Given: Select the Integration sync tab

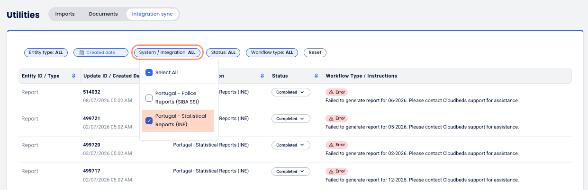Looking at the screenshot, I should pos(152,14).
